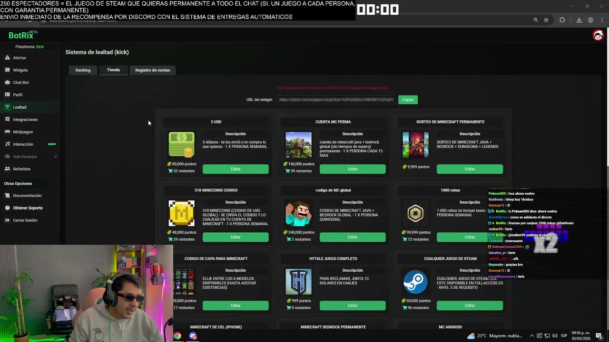
Task: Edit the HYTALE JUEGO COMPLETO item
Action: pos(353,305)
